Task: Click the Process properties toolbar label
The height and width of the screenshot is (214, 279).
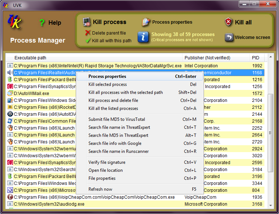Action: pyautogui.click(x=172, y=22)
